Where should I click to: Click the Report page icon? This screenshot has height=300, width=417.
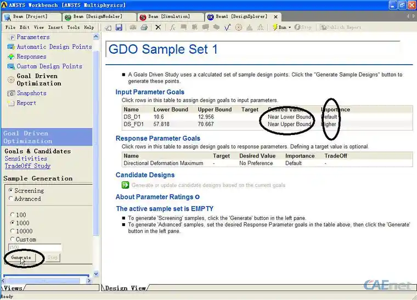(x=11, y=103)
